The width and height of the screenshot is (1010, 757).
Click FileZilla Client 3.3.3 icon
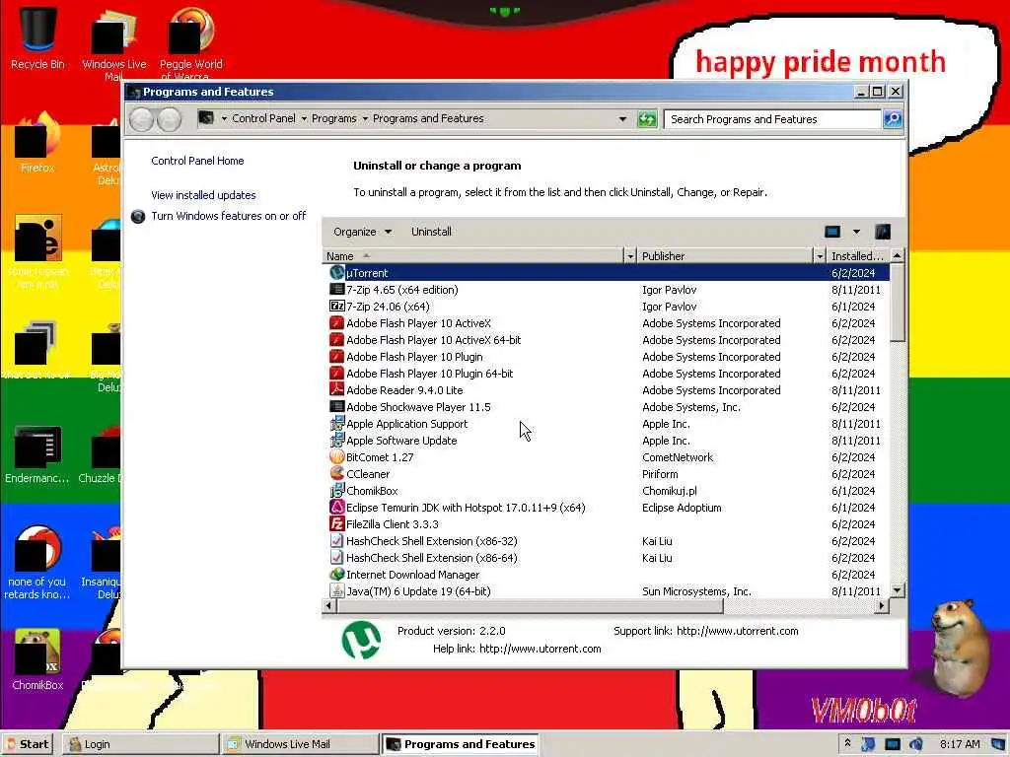pyautogui.click(x=337, y=524)
